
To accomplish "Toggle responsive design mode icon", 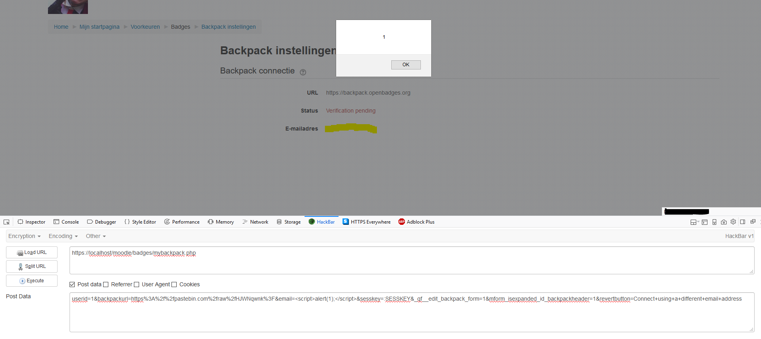I will click(x=714, y=222).
